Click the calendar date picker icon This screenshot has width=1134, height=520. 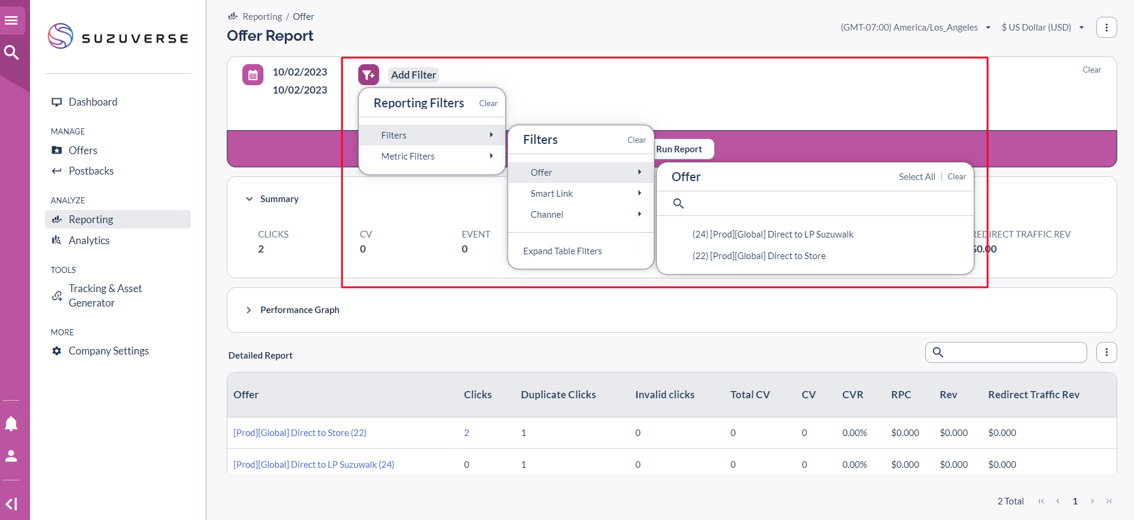[x=253, y=75]
